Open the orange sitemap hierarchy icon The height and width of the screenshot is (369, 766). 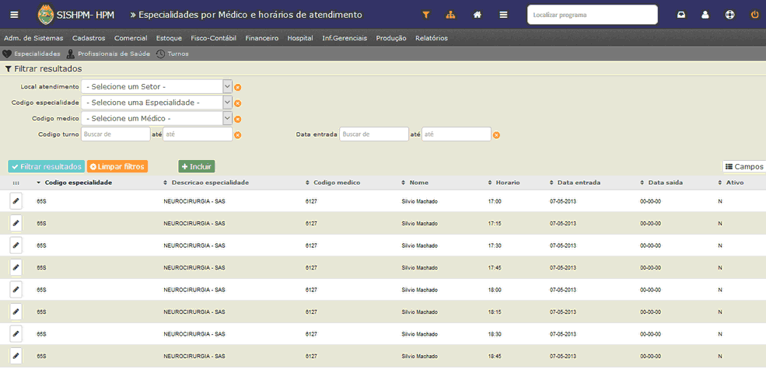(450, 15)
